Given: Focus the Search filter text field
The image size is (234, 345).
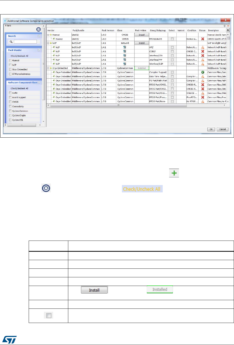Looking at the screenshot, I should [x=25, y=42].
